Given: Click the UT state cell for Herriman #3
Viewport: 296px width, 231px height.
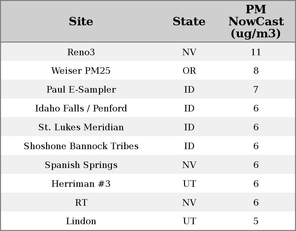Looking at the screenshot, I should [x=189, y=184].
